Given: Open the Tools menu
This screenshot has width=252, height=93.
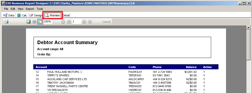Looking at the screenshot, I should click(x=40, y=9).
